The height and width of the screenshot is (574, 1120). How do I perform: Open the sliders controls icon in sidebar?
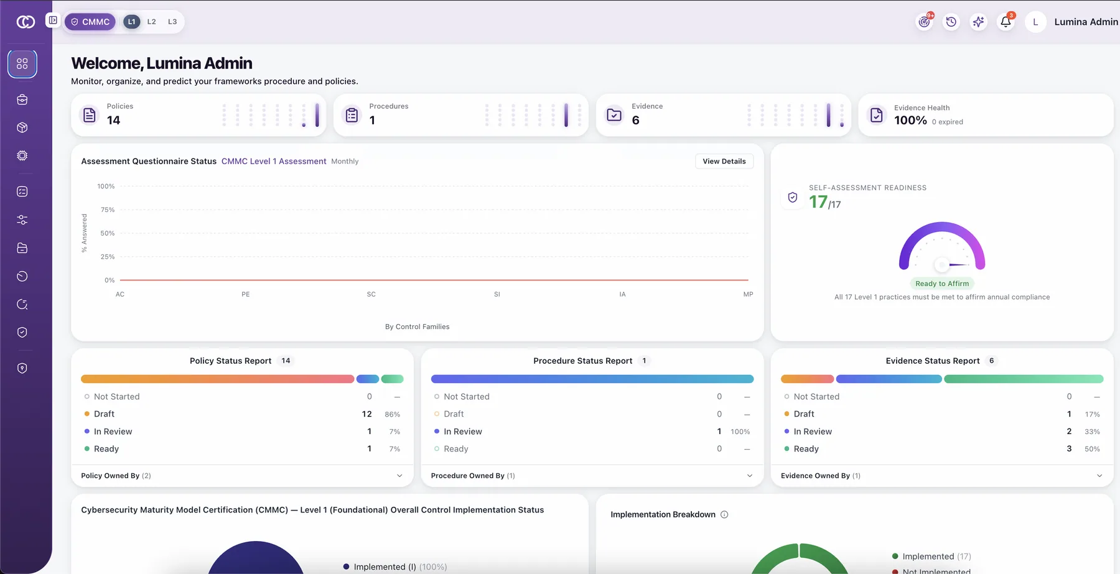[22, 220]
